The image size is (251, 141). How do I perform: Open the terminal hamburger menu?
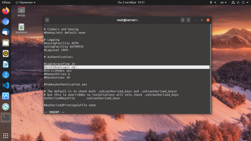click(x=188, y=20)
